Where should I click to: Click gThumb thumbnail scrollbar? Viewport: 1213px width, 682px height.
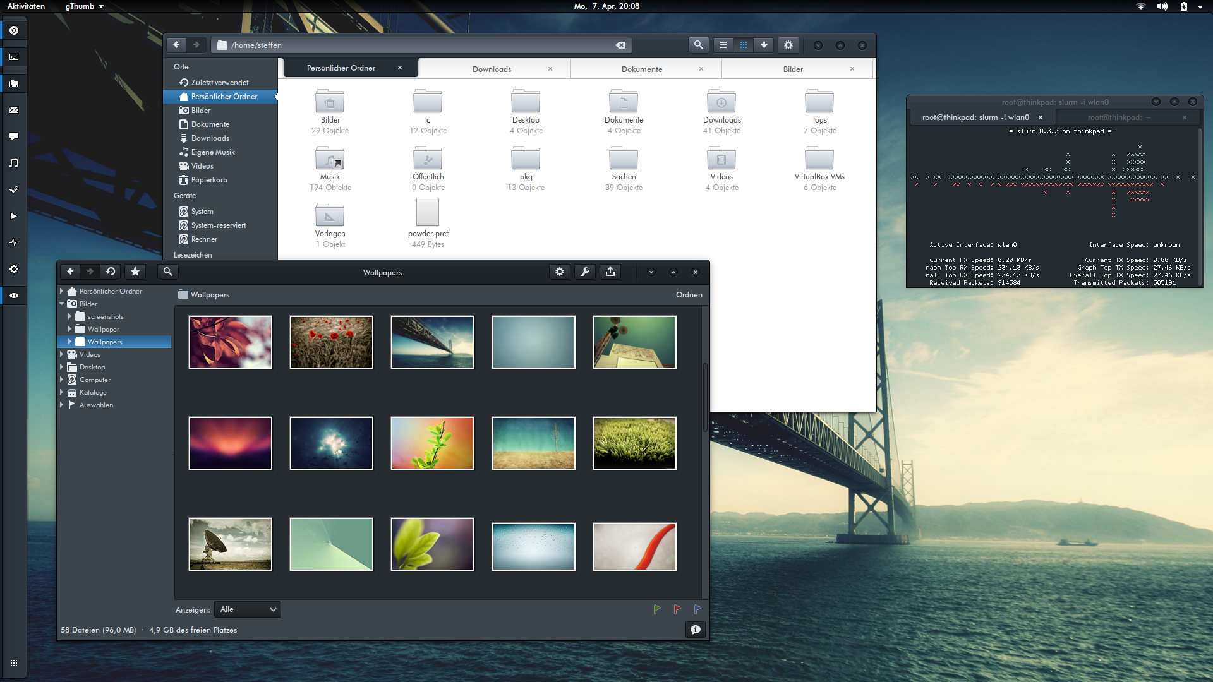705,398
